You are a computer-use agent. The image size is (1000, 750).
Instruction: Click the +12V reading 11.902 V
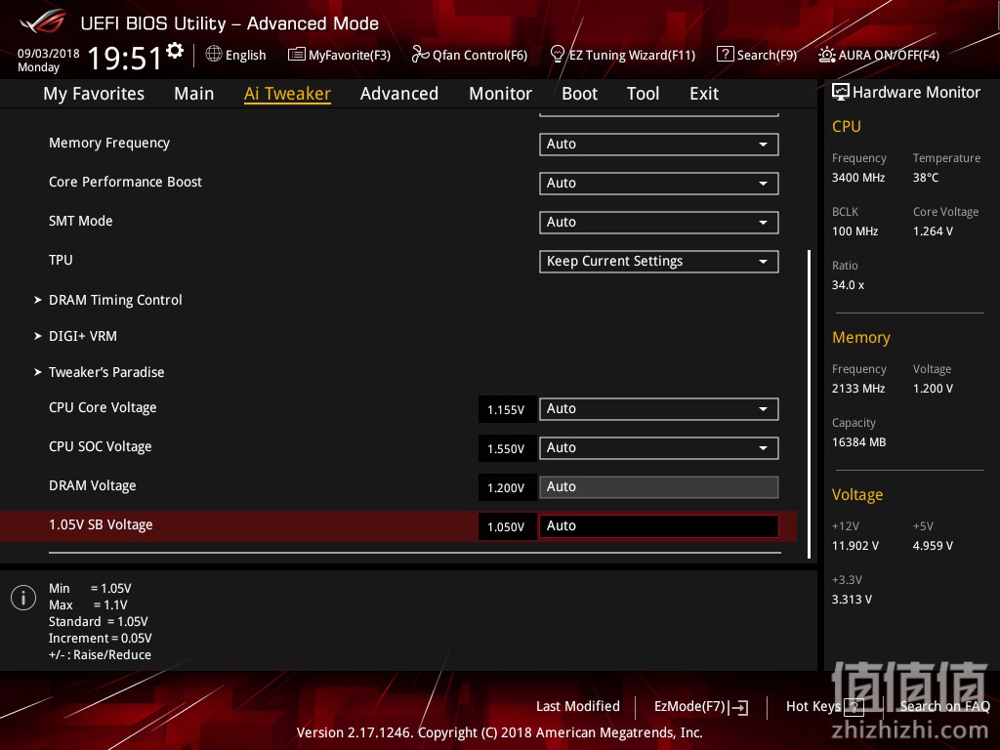pos(855,545)
